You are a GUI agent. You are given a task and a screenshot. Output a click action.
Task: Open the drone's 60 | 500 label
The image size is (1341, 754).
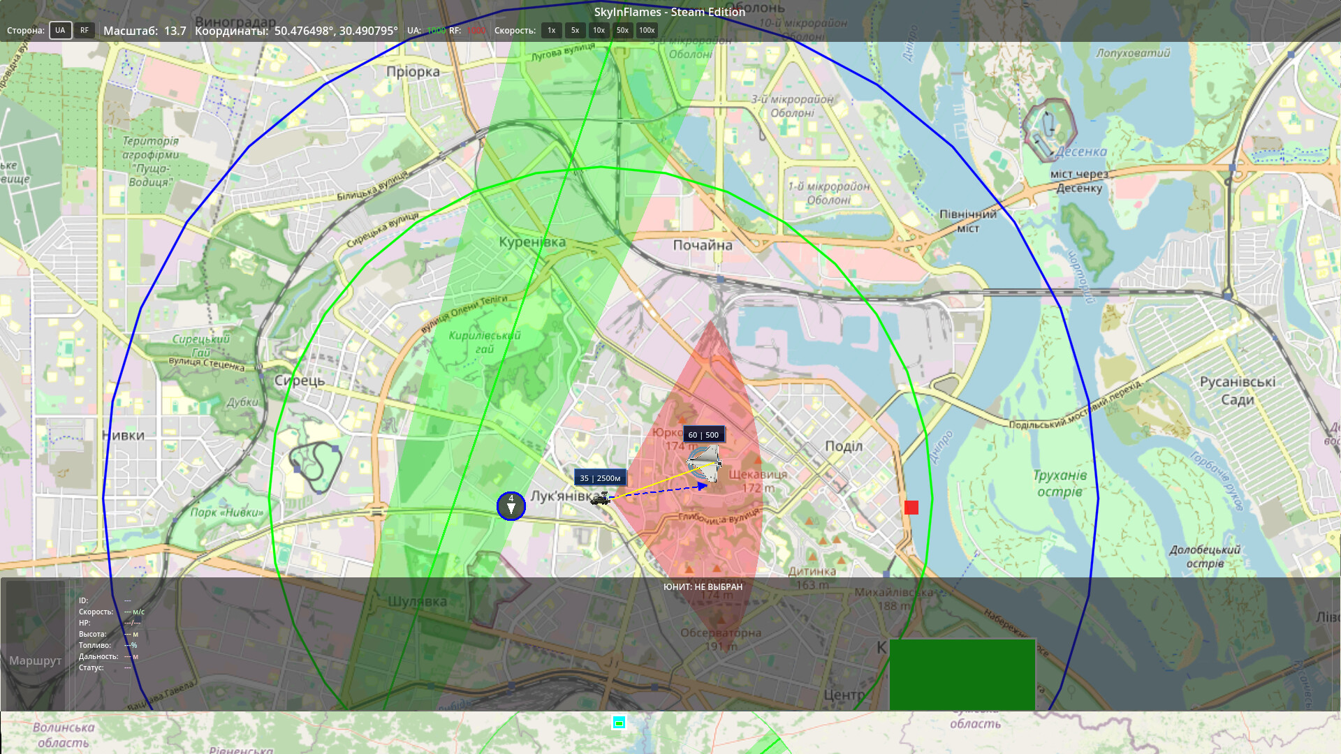click(703, 435)
